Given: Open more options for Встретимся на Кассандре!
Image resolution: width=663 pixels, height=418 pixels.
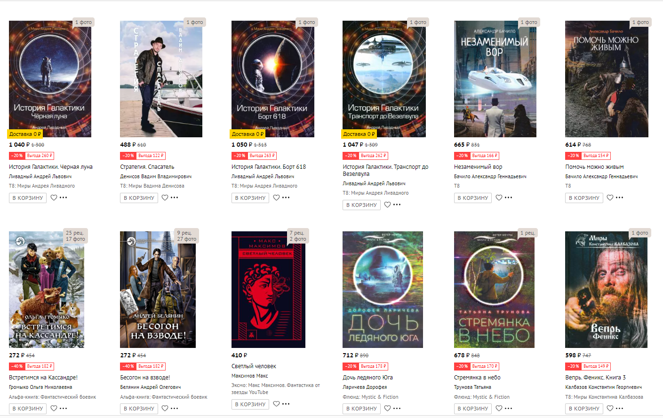Looking at the screenshot, I should tap(64, 408).
